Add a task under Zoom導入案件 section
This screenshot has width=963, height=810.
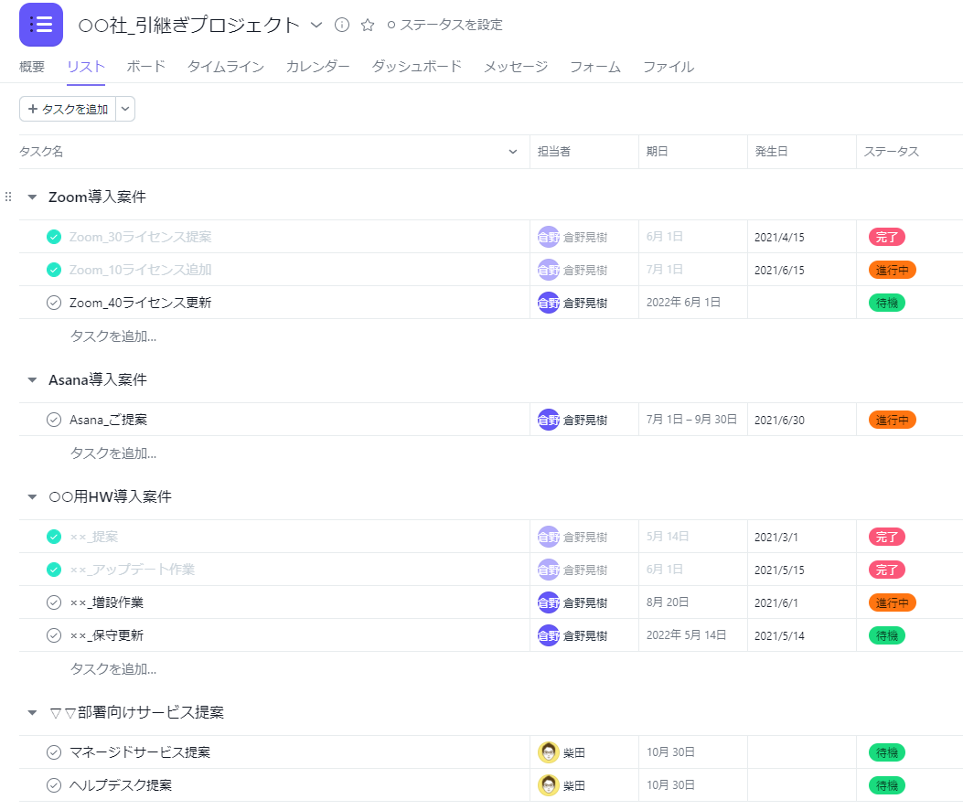[x=113, y=336]
